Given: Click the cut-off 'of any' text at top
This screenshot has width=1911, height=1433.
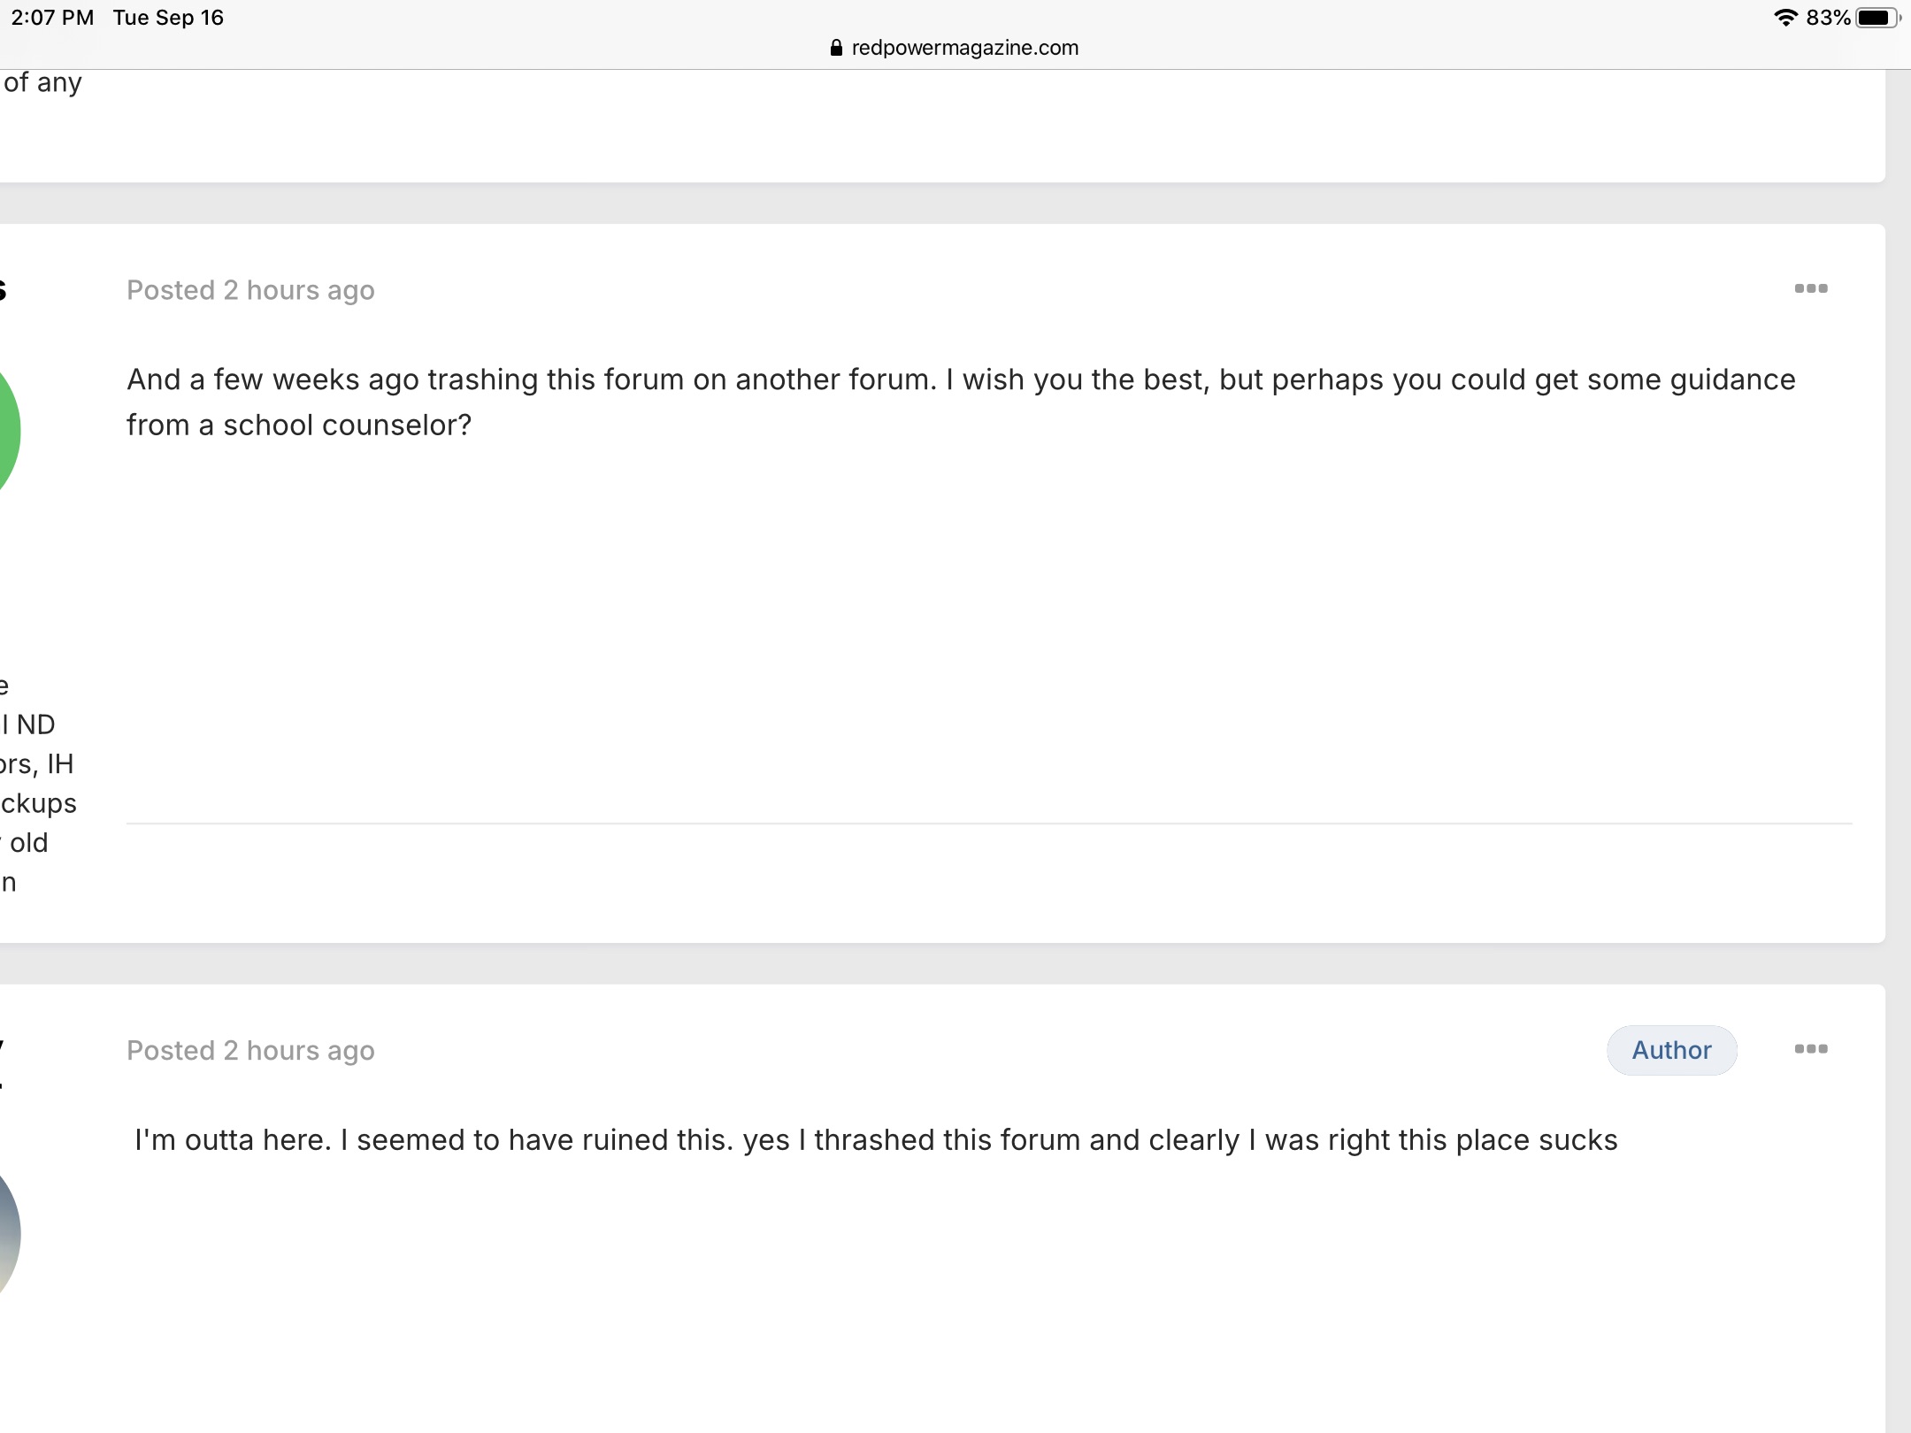Looking at the screenshot, I should click(x=42, y=83).
